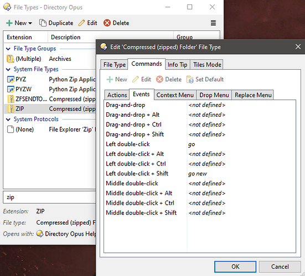Viewport: 305px width, 276px height.
Task: Click the red Delete button in File Types toolbar
Action: tap(116, 23)
